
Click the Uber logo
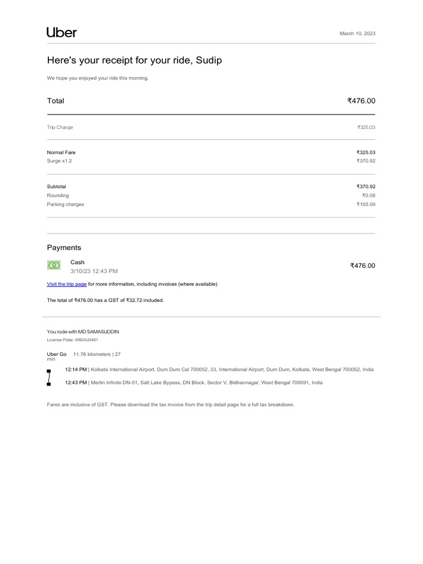62,32
